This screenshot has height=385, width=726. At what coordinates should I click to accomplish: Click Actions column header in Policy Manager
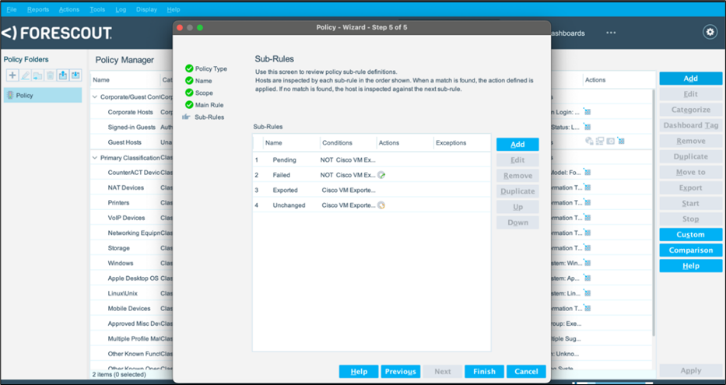coord(595,79)
